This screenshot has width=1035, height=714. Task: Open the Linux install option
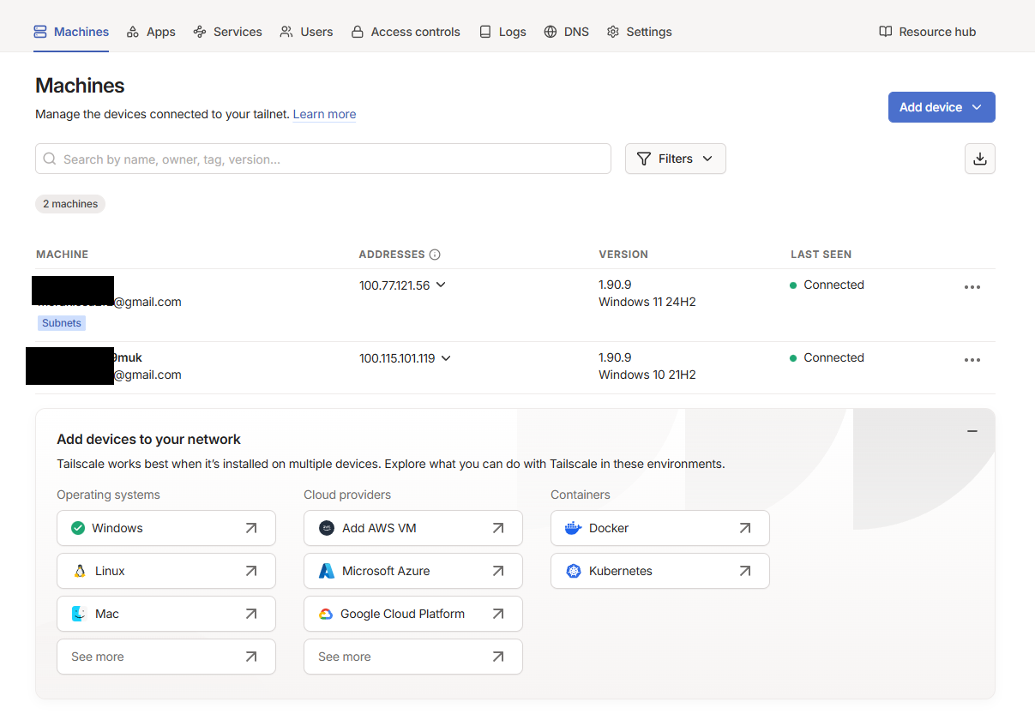click(x=165, y=571)
